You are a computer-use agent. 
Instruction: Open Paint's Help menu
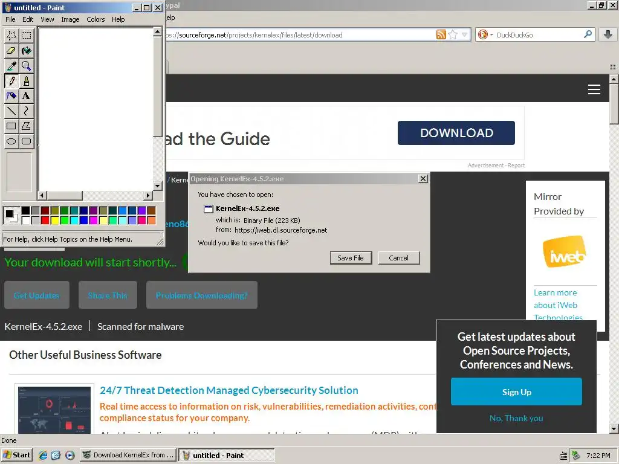click(118, 19)
